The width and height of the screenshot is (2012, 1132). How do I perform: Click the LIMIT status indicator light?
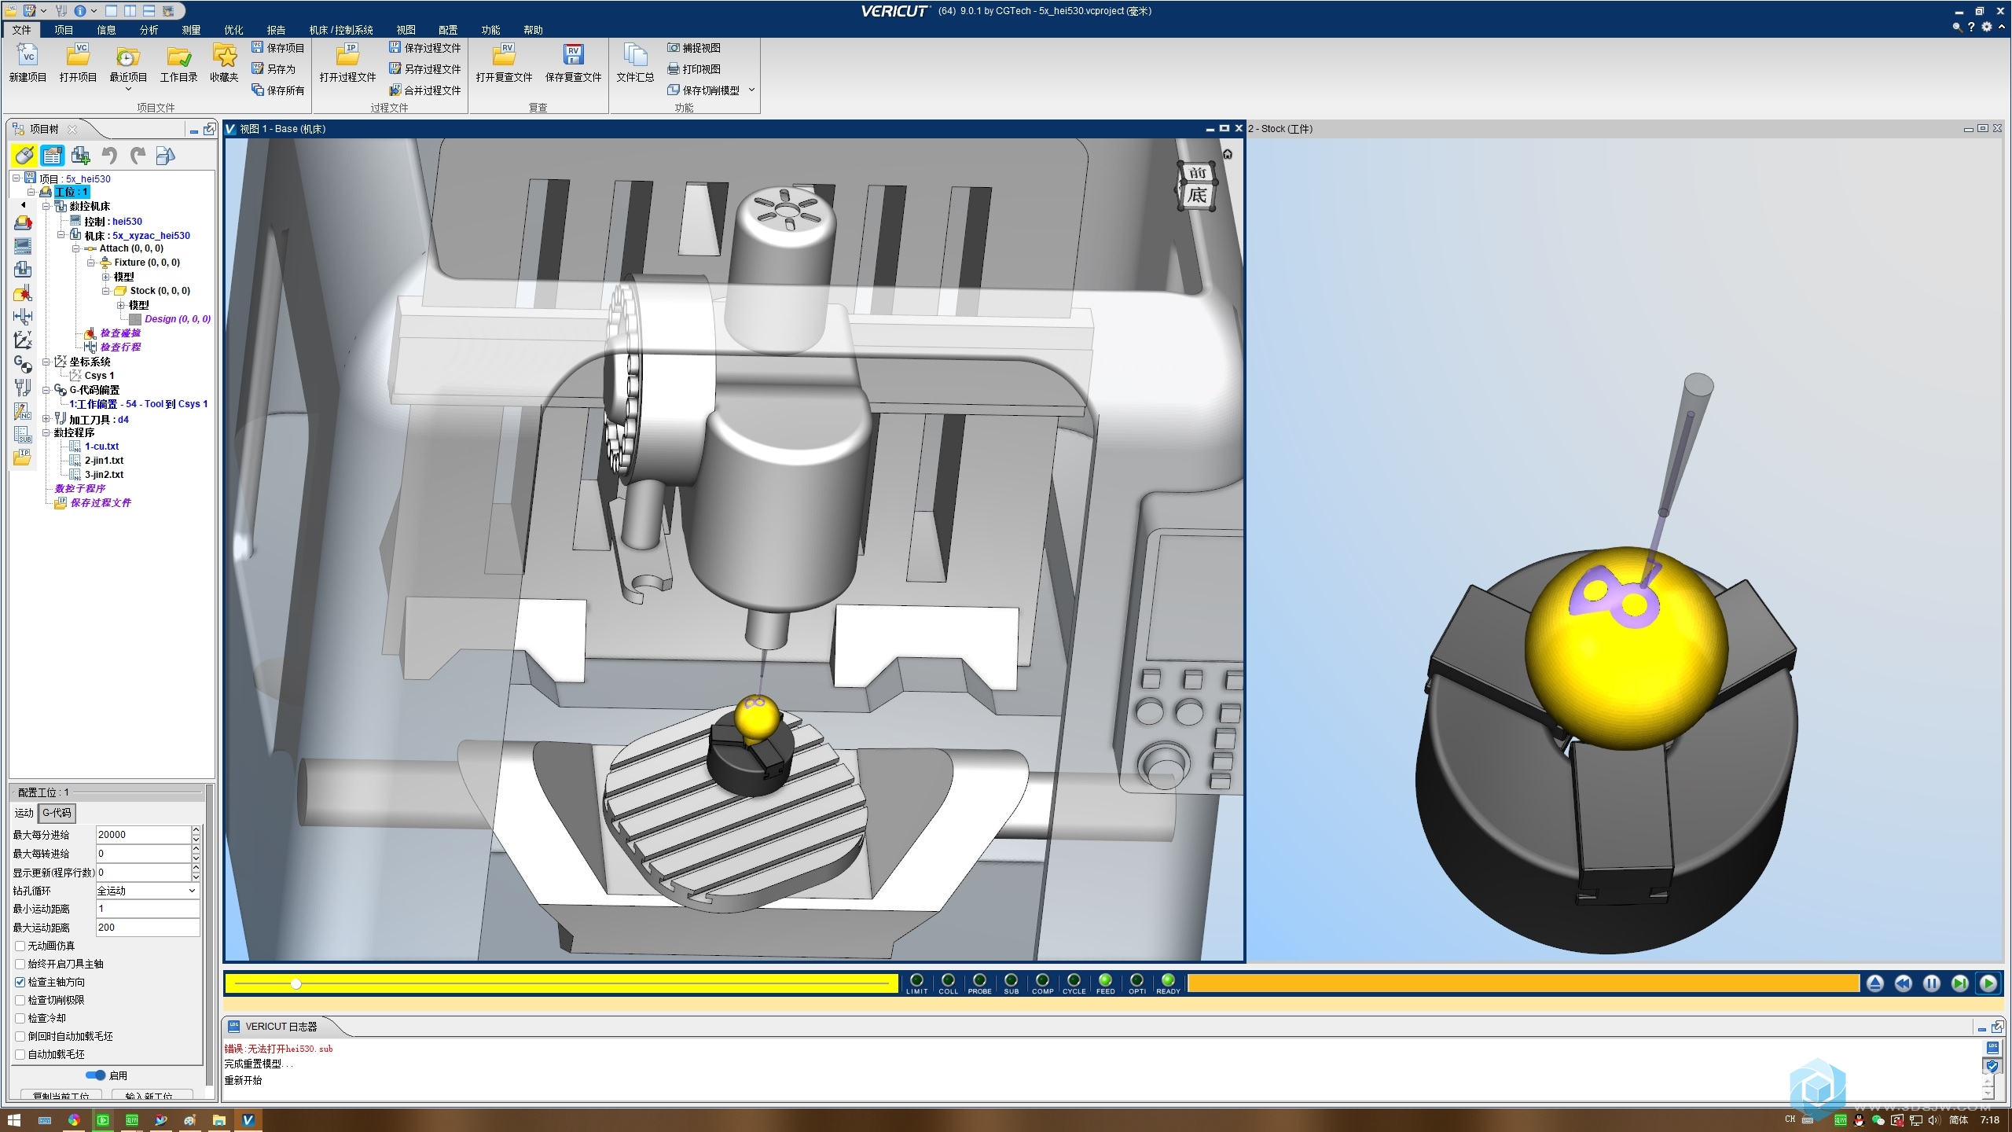(916, 980)
